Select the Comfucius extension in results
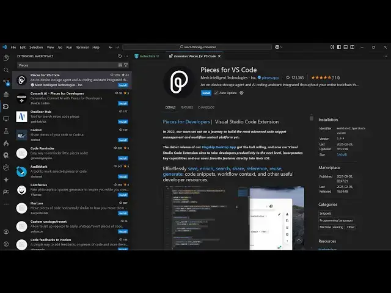The image size is (391, 293). (72, 190)
